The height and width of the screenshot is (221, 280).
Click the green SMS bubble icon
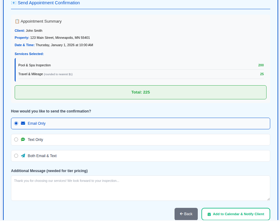click(23, 140)
